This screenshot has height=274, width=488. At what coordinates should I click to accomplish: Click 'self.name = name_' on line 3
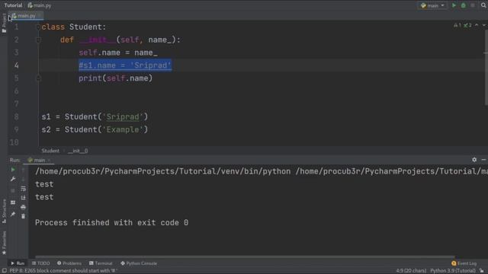[118, 53]
